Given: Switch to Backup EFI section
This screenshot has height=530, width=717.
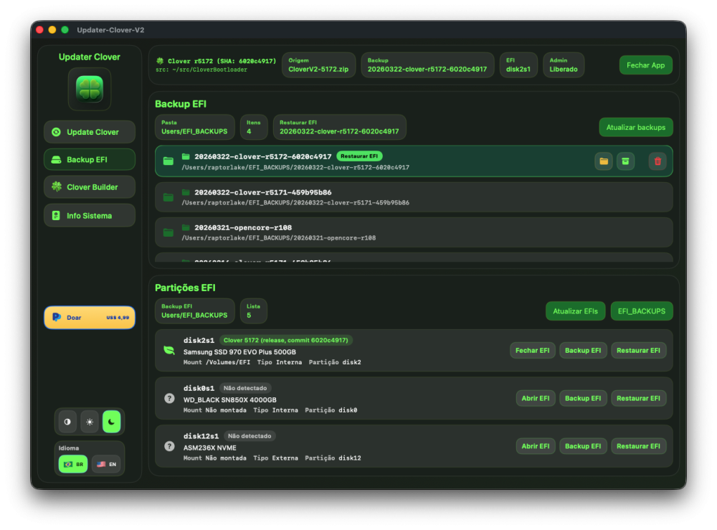Looking at the screenshot, I should click(x=90, y=160).
